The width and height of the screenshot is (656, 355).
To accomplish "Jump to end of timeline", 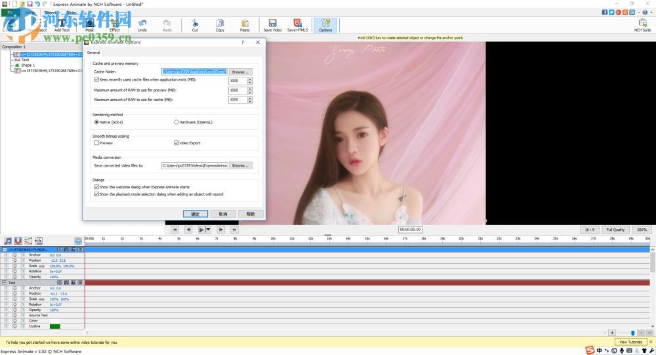I will click(234, 230).
